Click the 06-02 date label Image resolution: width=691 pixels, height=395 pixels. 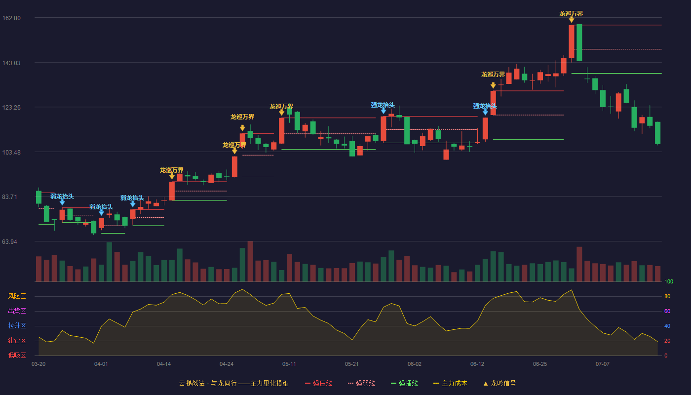click(415, 364)
